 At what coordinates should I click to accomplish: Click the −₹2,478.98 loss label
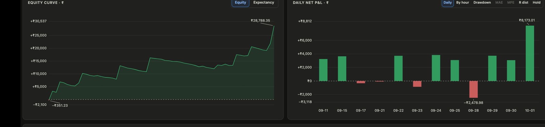[x=473, y=103]
